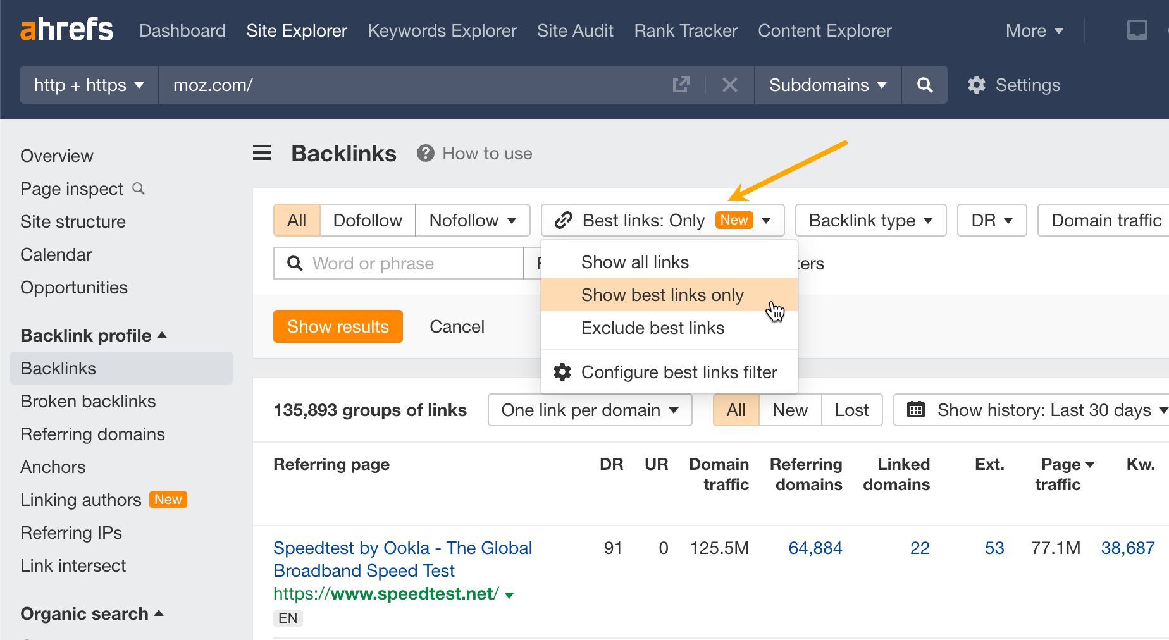Click the ahrefs logo

66,30
